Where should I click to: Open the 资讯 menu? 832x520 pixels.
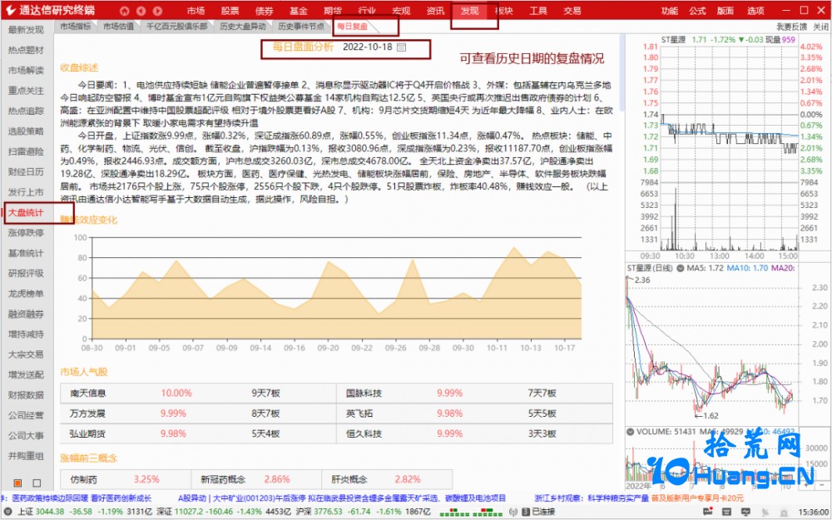click(x=435, y=11)
